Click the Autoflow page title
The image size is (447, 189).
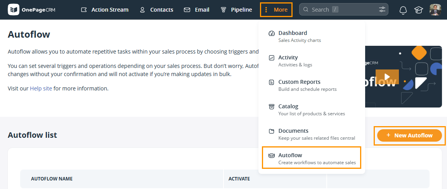coord(29,35)
